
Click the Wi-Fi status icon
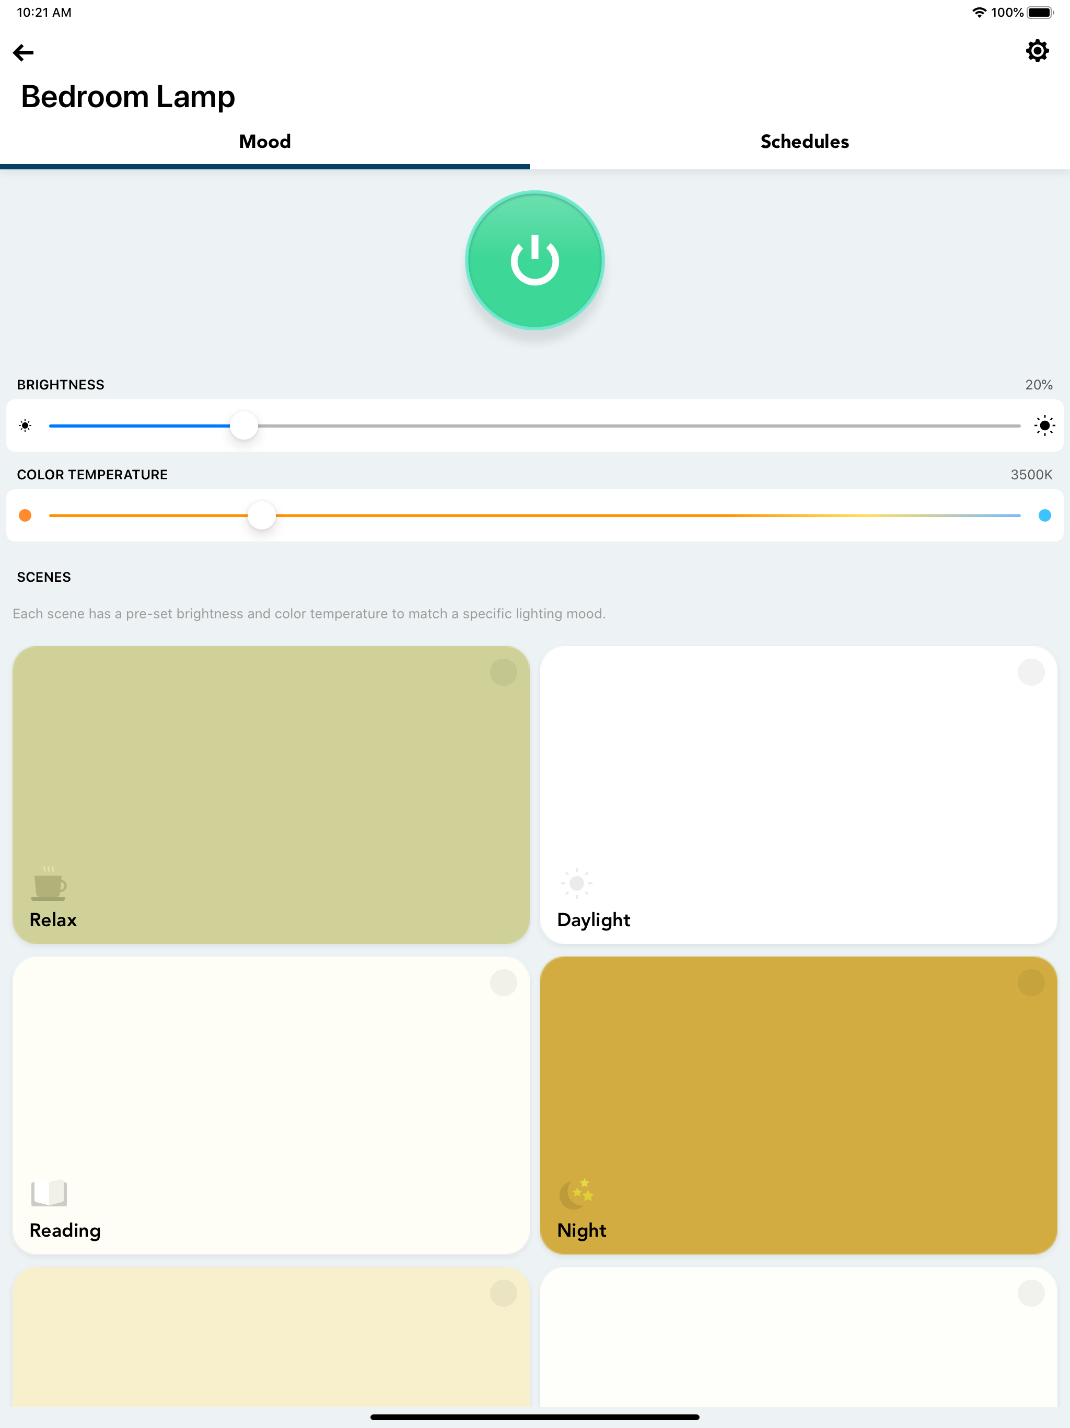[x=979, y=12]
